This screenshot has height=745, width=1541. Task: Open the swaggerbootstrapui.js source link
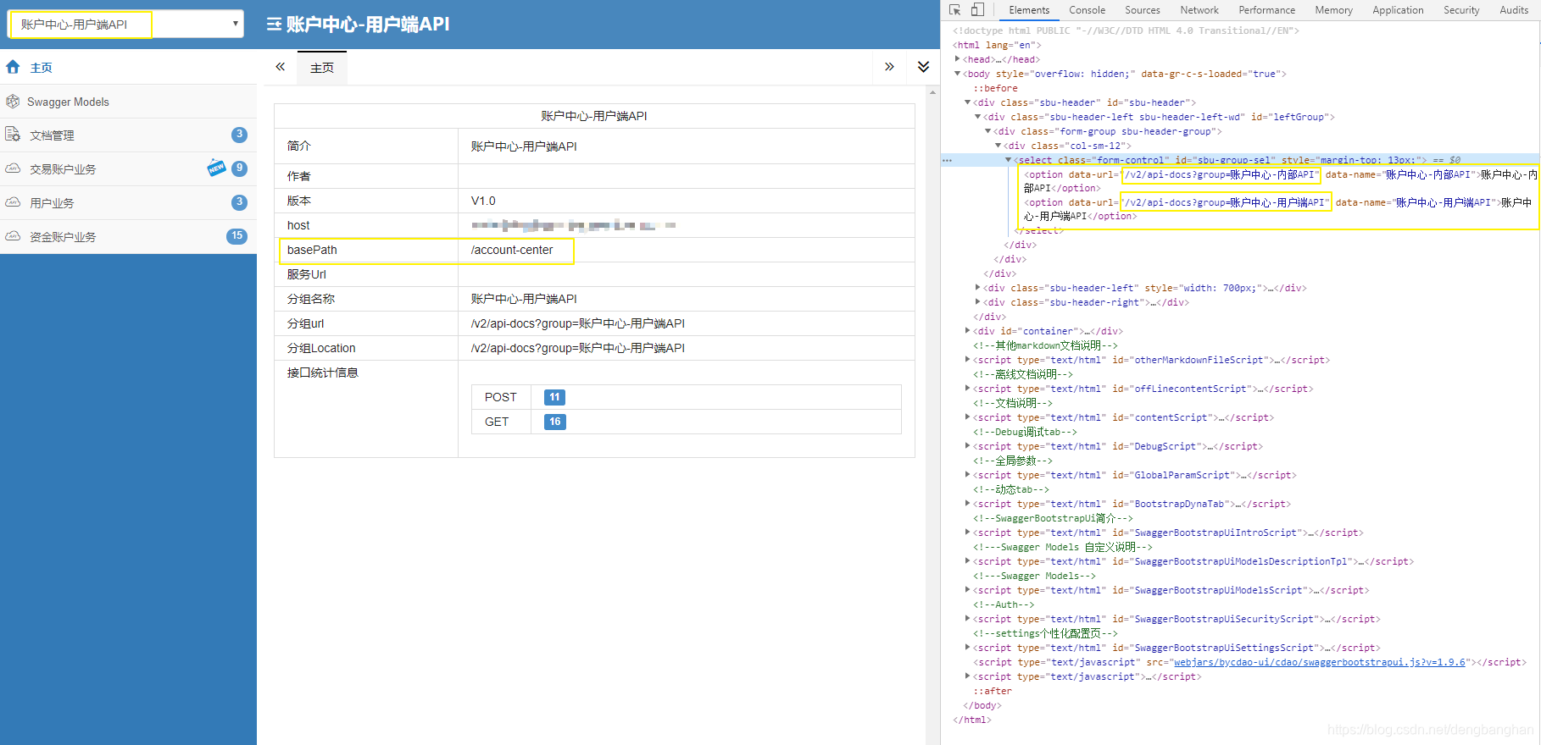[1319, 662]
